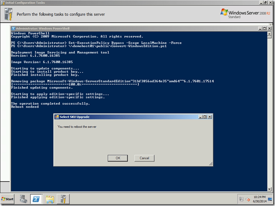
Task: Click the Action Center flag tray icon
Action: pos(241,199)
